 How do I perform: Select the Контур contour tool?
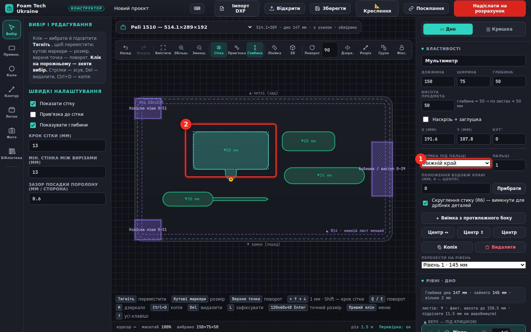click(11, 91)
